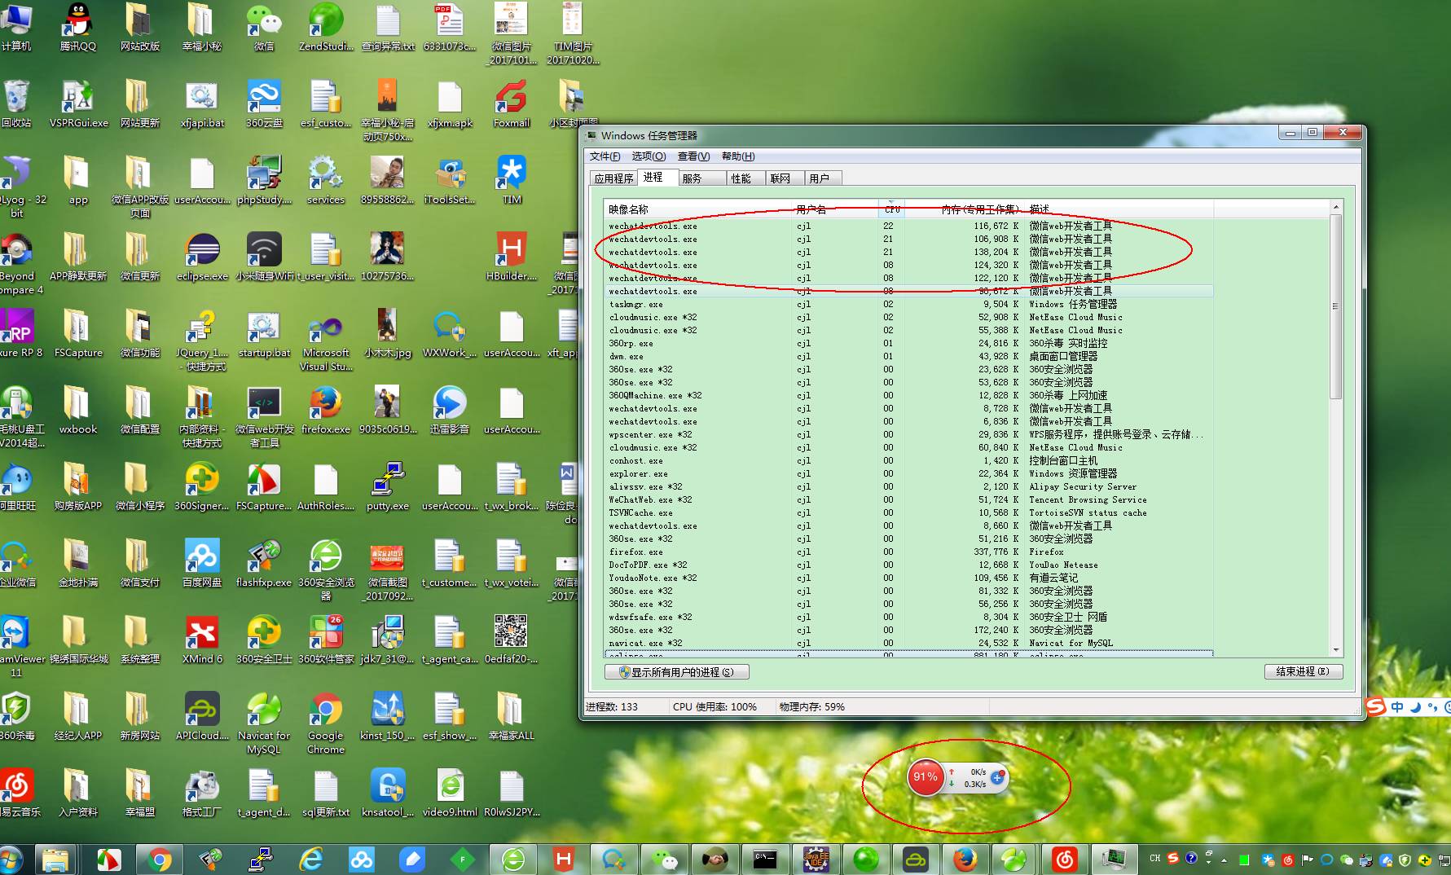Image resolution: width=1451 pixels, height=875 pixels.
Task: Open the 微信 WeChat desktop icon
Action: [264, 28]
